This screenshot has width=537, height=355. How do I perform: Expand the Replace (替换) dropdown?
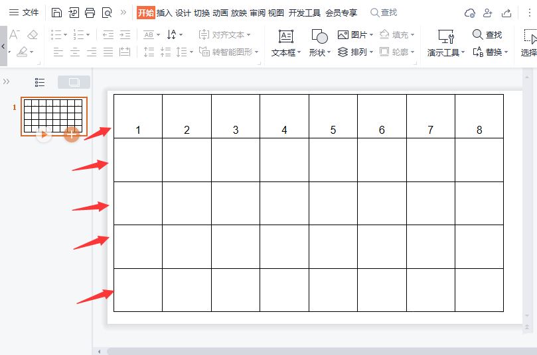[x=506, y=52]
